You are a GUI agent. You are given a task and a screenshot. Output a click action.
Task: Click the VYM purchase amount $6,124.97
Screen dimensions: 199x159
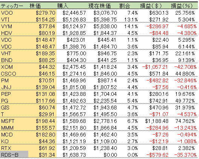tap(74, 26)
